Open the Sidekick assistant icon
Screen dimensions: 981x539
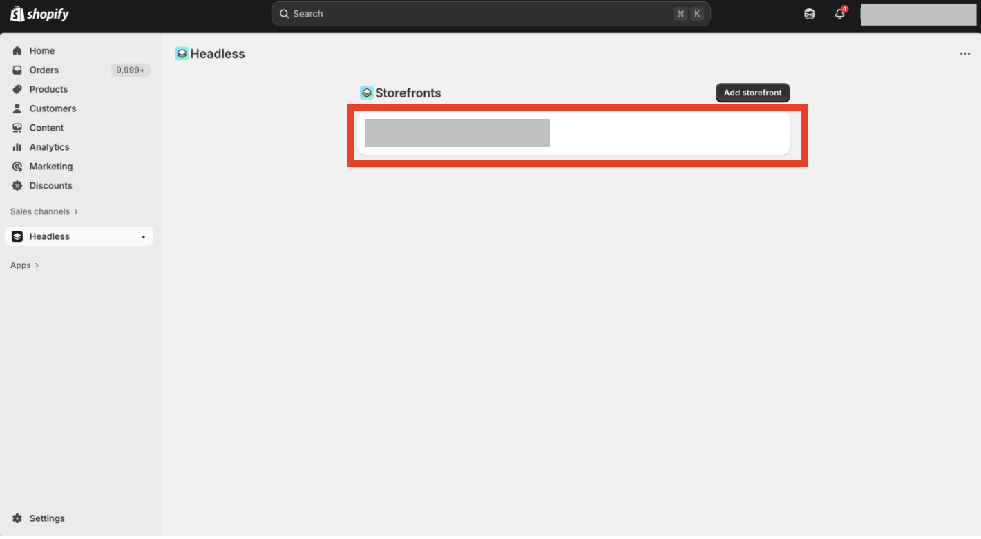(x=810, y=14)
